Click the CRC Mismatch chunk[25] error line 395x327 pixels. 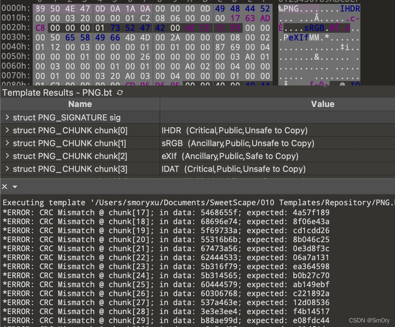point(166,285)
